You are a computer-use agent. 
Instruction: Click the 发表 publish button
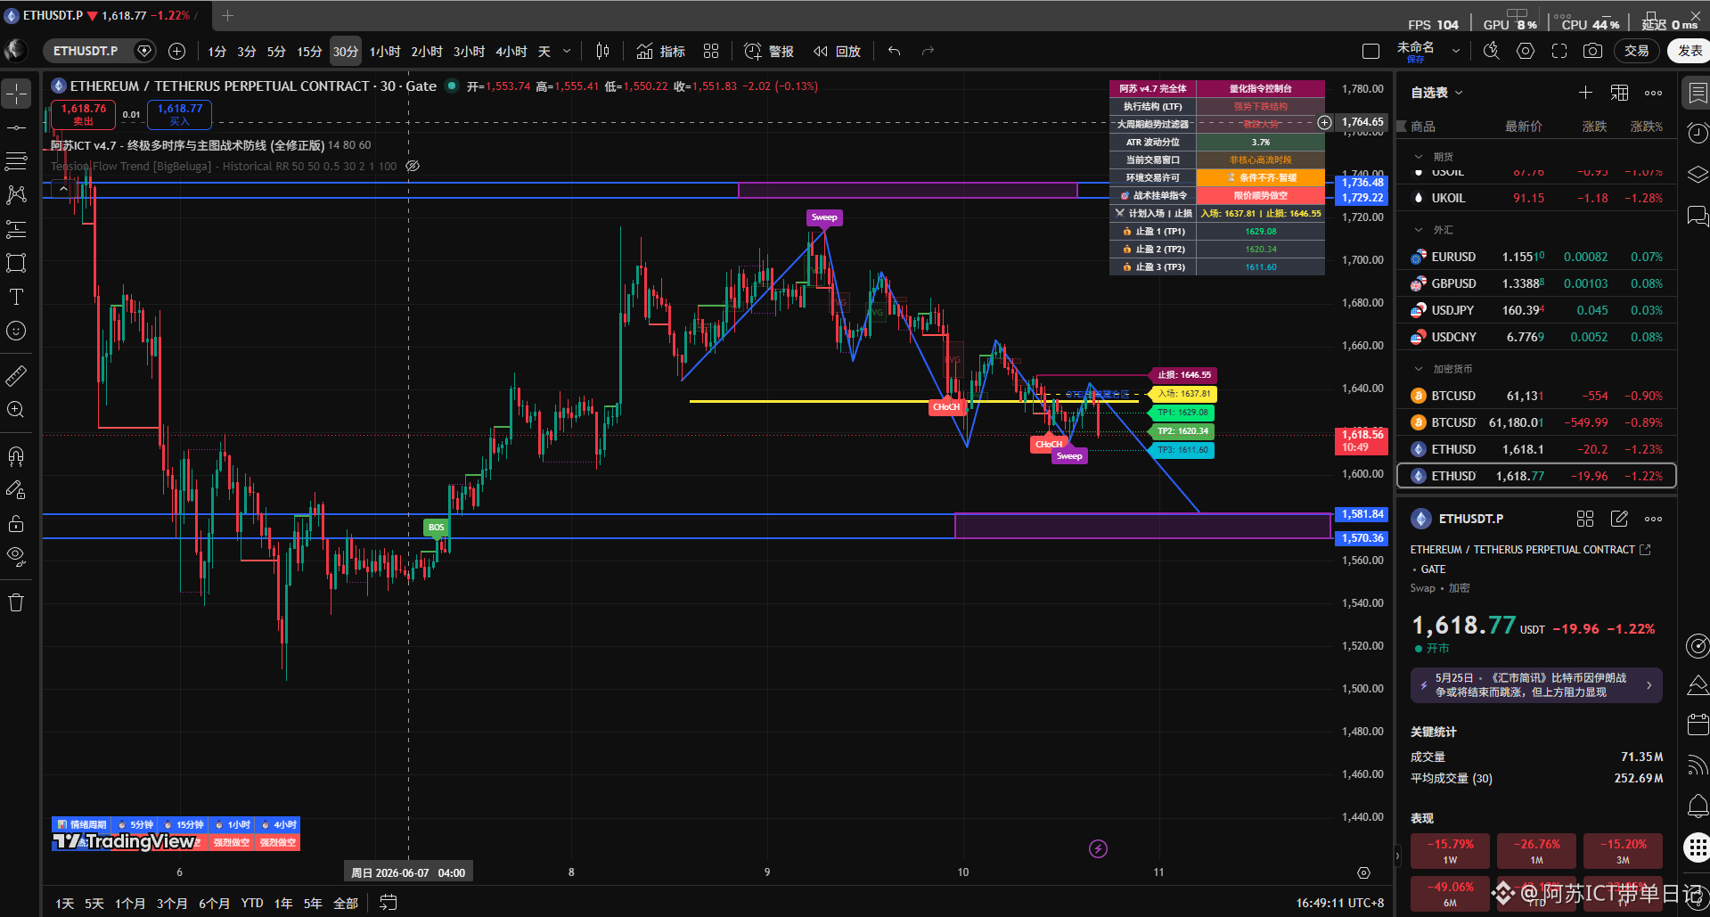pyautogui.click(x=1689, y=51)
